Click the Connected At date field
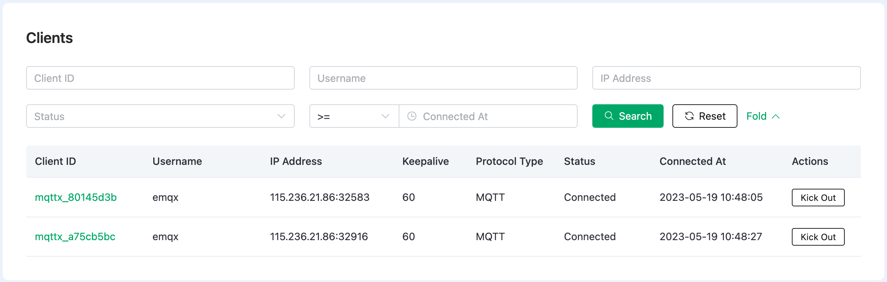The width and height of the screenshot is (887, 282). tap(488, 116)
